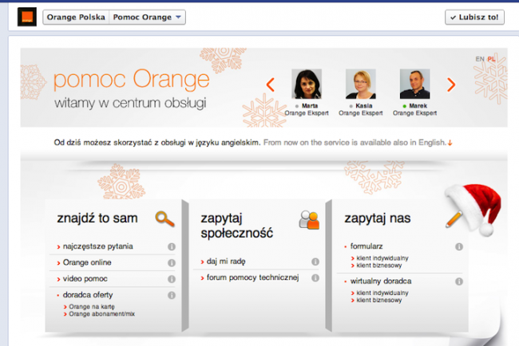Open daj mi radę link
The width and height of the screenshot is (519, 346).
(226, 261)
